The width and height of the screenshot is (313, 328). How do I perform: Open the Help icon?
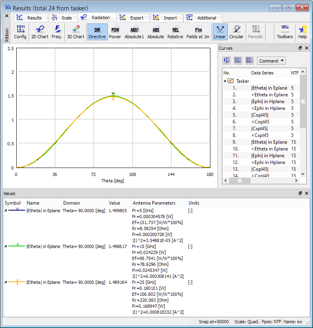302,32
